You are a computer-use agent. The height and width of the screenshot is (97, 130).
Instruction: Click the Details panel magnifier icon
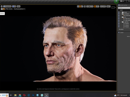point(119,33)
